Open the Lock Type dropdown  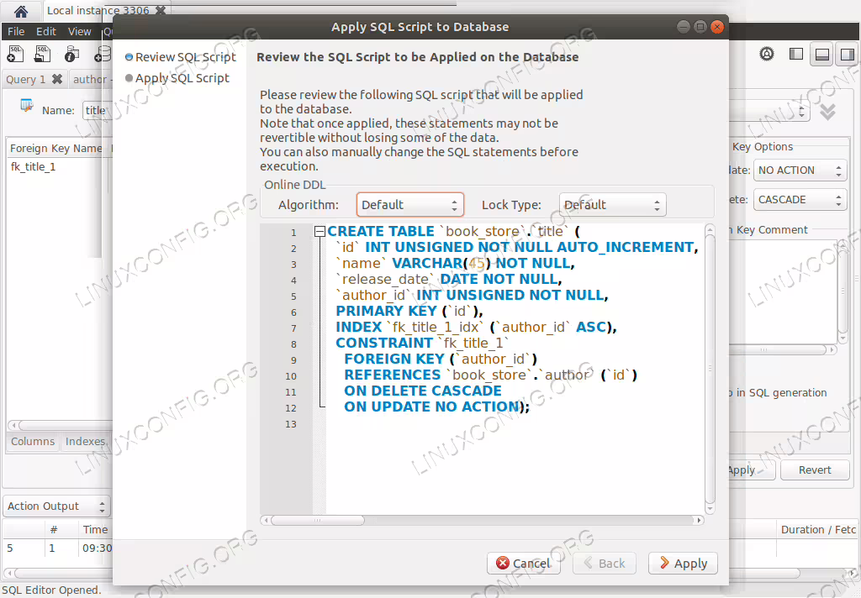(x=612, y=205)
